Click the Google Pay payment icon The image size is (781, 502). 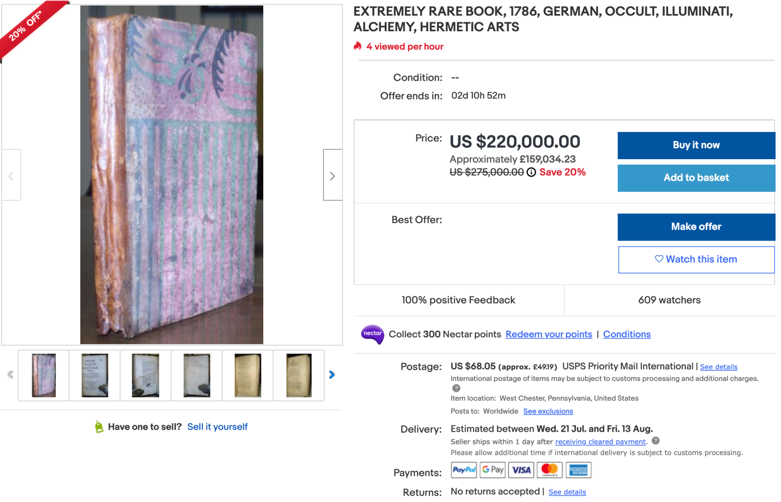pyautogui.click(x=492, y=470)
